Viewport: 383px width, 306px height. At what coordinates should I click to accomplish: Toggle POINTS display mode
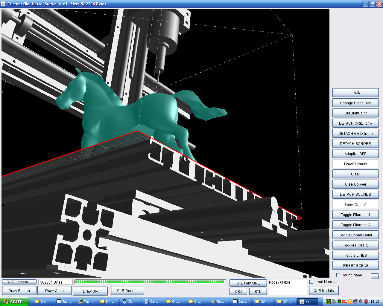(355, 245)
